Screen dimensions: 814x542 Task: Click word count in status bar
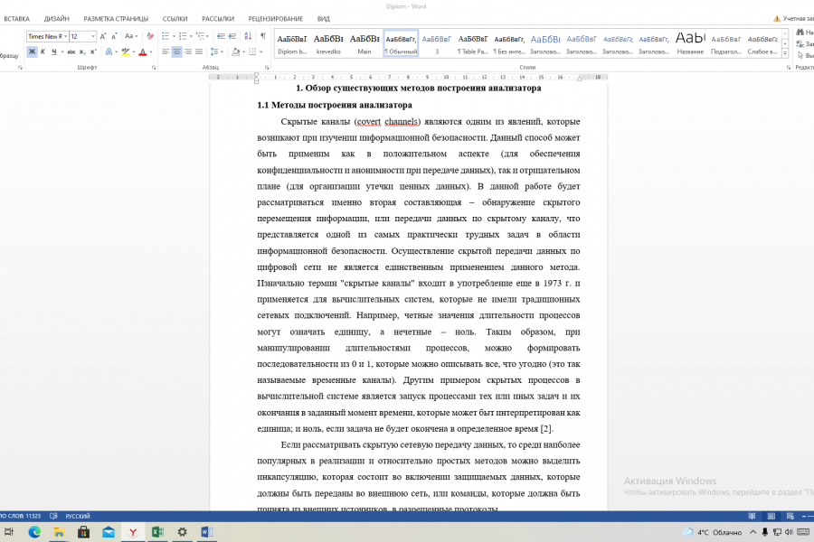click(21, 516)
